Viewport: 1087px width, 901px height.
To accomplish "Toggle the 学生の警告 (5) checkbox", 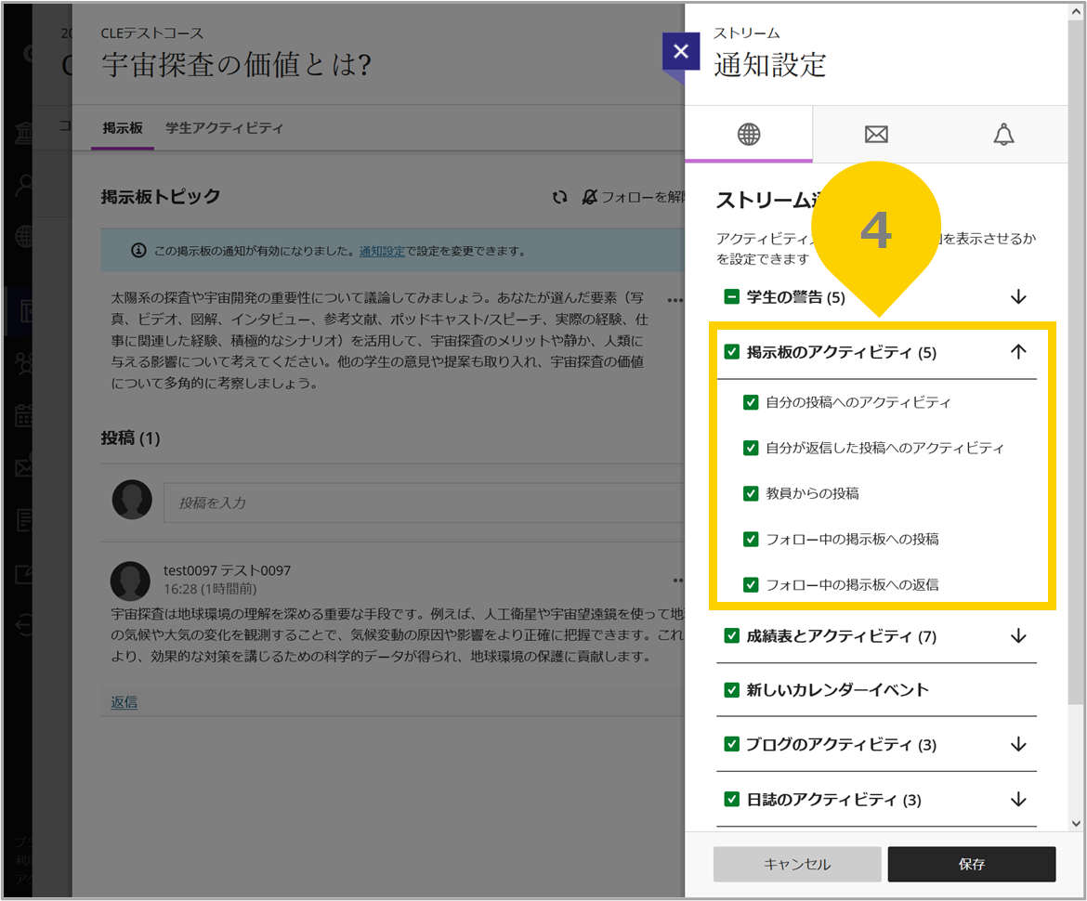I will (x=731, y=296).
